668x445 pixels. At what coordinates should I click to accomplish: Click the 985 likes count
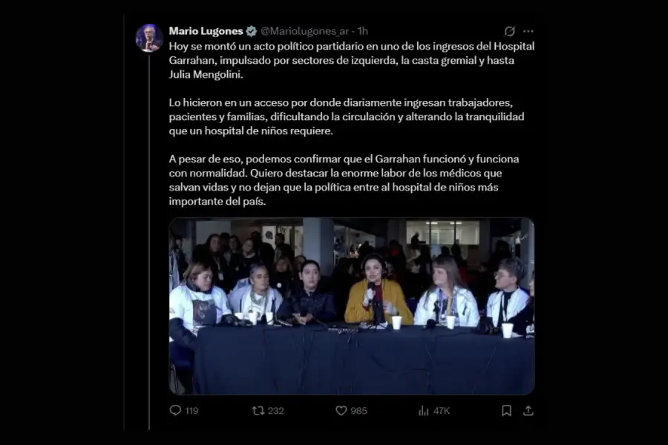pos(358,411)
